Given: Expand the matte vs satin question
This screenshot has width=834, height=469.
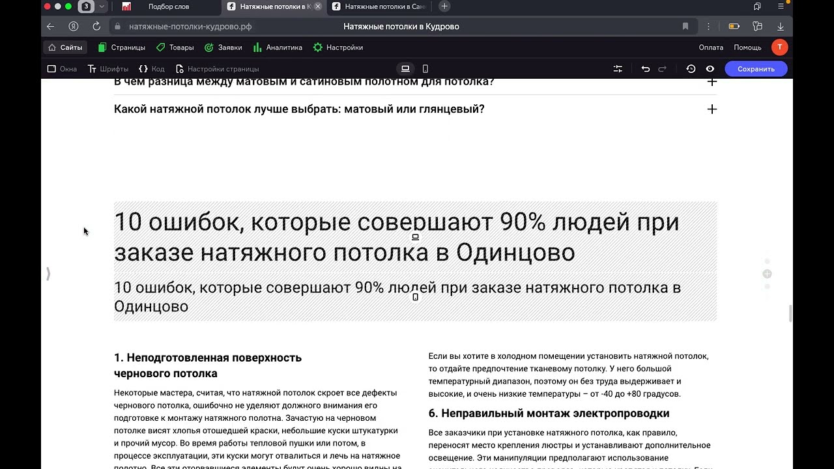Looking at the screenshot, I should pos(712,82).
